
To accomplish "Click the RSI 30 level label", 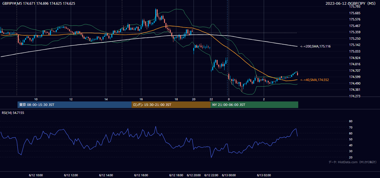I will pyautogui.click(x=351, y=151).
